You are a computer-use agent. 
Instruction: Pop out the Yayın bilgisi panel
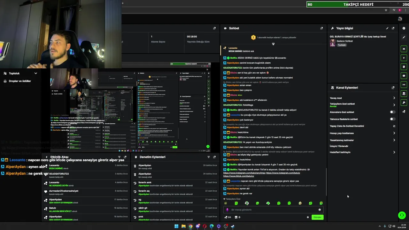coord(393,28)
